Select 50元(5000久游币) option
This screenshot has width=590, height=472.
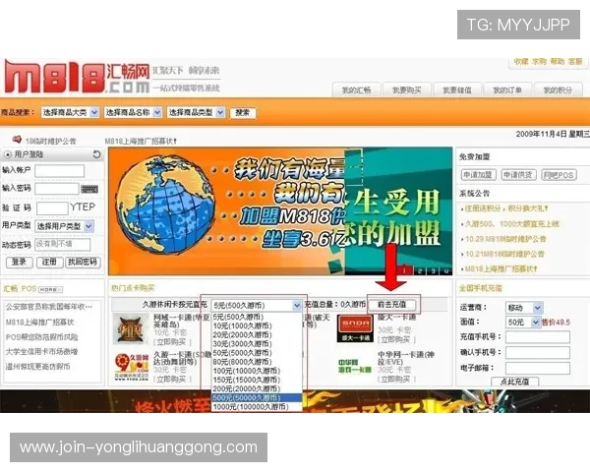click(257, 353)
